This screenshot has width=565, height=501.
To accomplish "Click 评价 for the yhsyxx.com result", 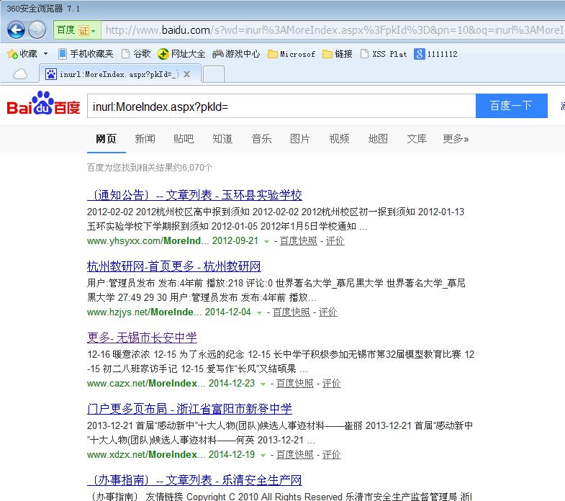I will pyautogui.click(x=335, y=240).
